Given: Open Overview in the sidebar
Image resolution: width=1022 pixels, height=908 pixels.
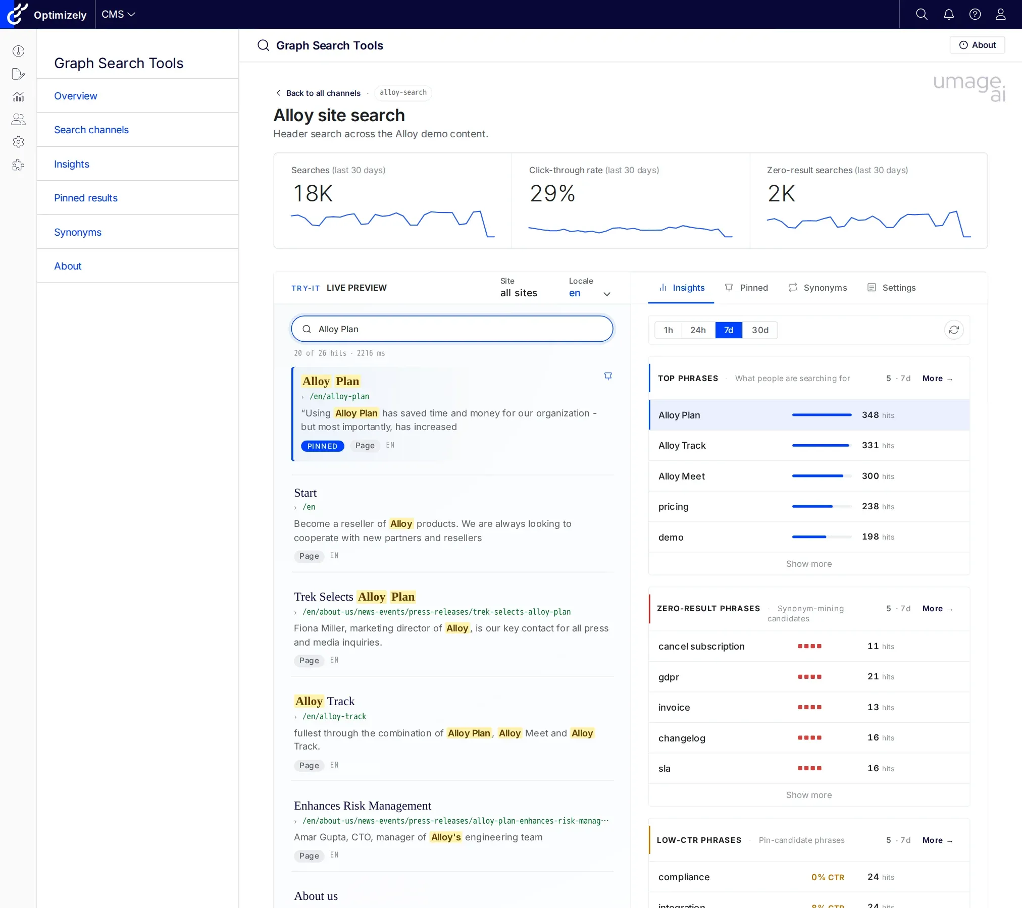Looking at the screenshot, I should (x=137, y=96).
